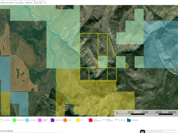178x133 pixels.
Task: Click the Stream, Intermittent dashed line symbol
Action: 104,120
